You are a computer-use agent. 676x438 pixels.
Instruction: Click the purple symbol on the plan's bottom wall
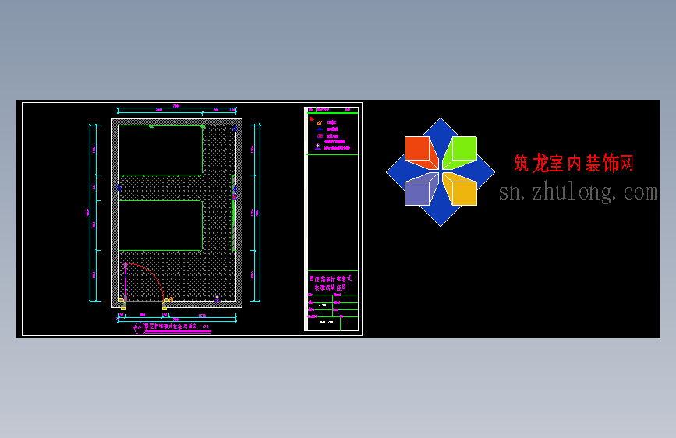[217, 298]
